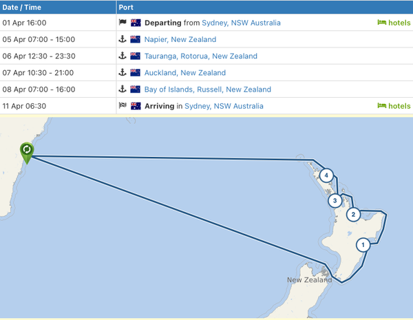Click hotels link in the departure row
The height and width of the screenshot is (320, 413).
(394, 23)
